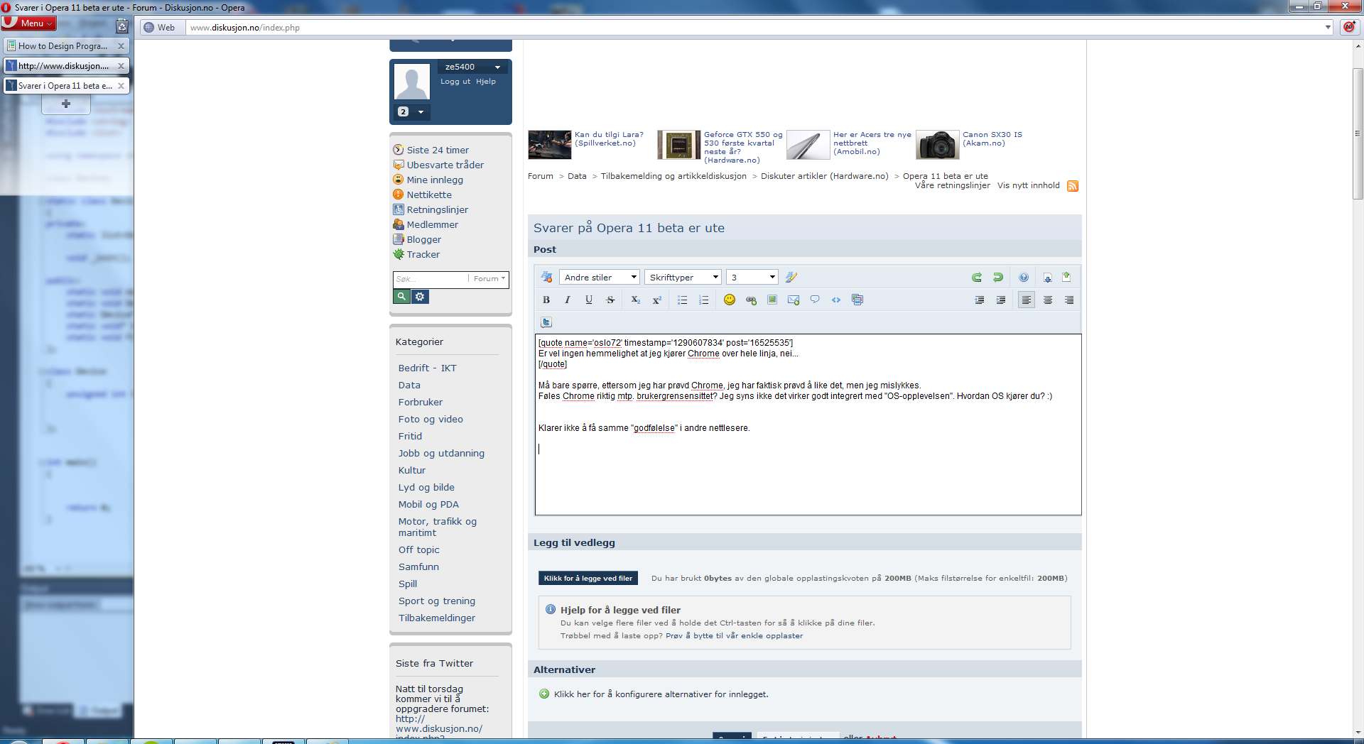Screen dimensions: 1364x744
Task: Insert a code block using the angle brackets icon
Action: (836, 300)
